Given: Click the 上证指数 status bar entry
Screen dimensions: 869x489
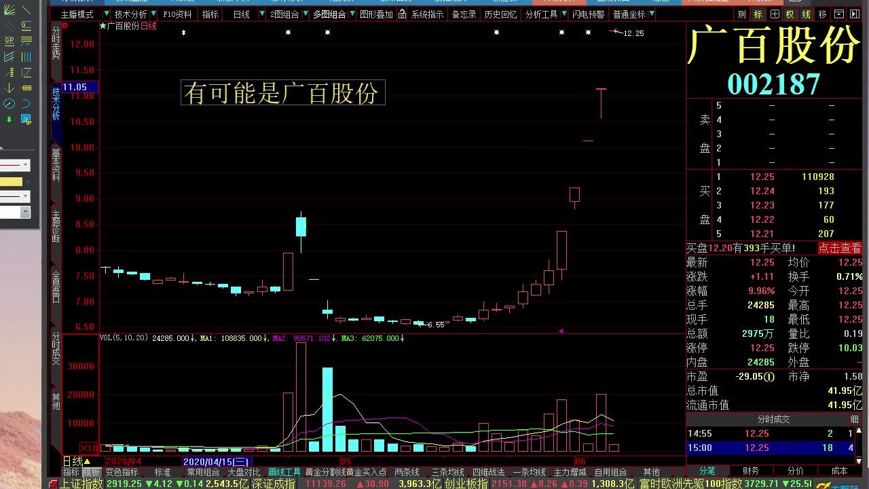Looking at the screenshot, I should click(x=81, y=484).
